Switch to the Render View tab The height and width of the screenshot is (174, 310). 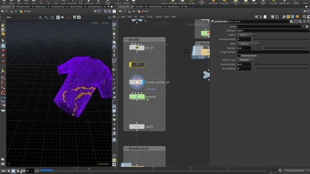coord(40,6)
